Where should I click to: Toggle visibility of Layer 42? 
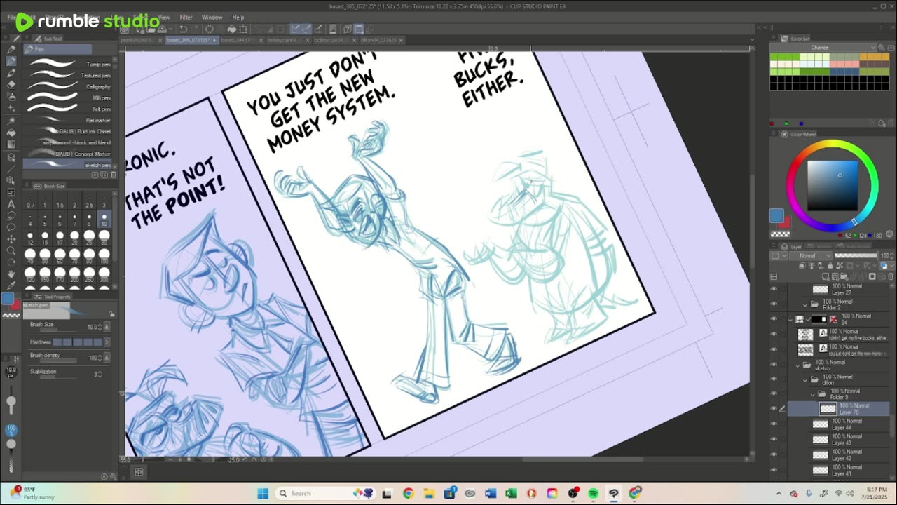pos(774,454)
